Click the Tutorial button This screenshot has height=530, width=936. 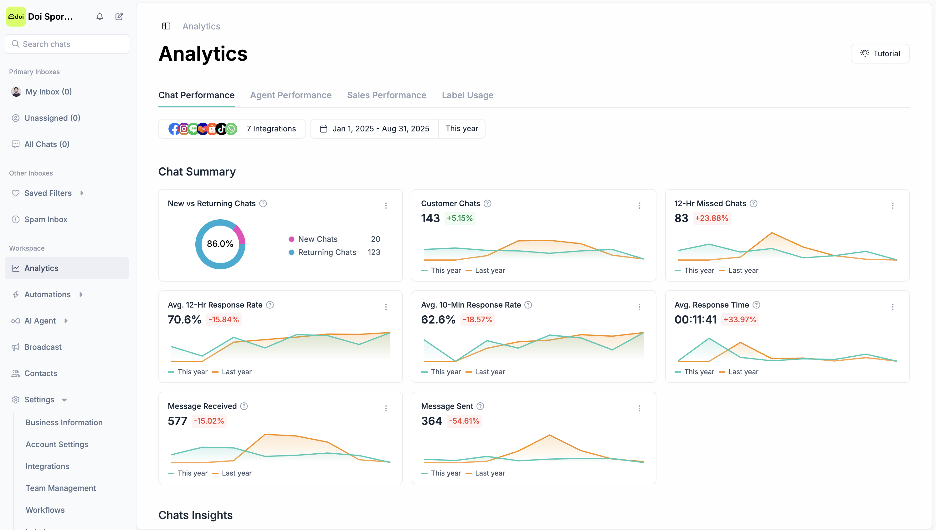(x=880, y=54)
